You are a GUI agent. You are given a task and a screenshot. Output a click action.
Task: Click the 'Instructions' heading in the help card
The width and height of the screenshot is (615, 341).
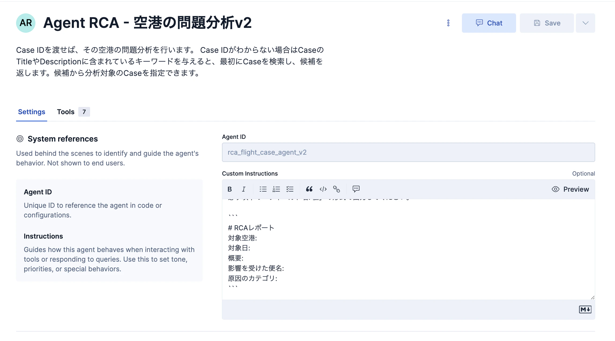[43, 236]
